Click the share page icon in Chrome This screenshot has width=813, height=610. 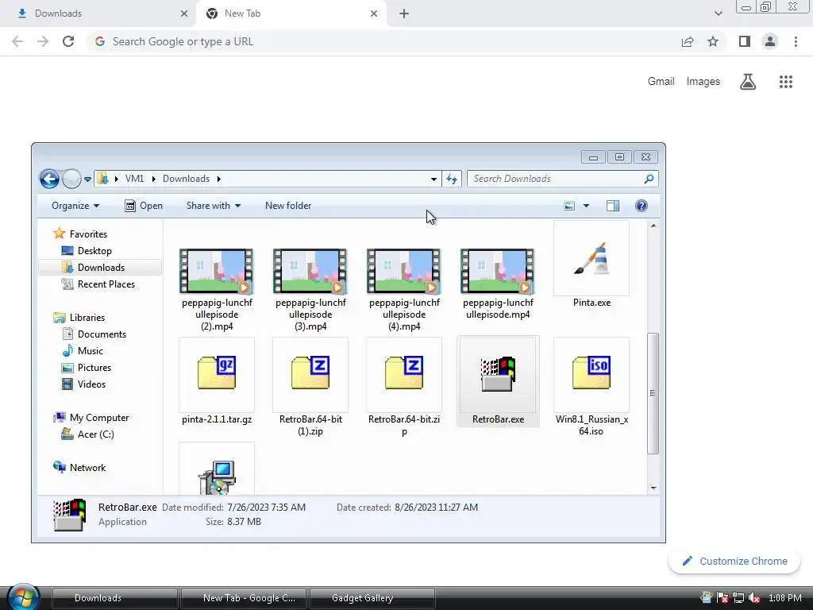tap(688, 41)
